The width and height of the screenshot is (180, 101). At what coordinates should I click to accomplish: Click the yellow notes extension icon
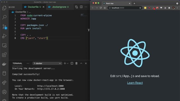[145, 8]
